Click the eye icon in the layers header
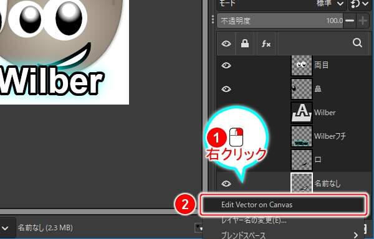374x239 pixels. pos(226,44)
